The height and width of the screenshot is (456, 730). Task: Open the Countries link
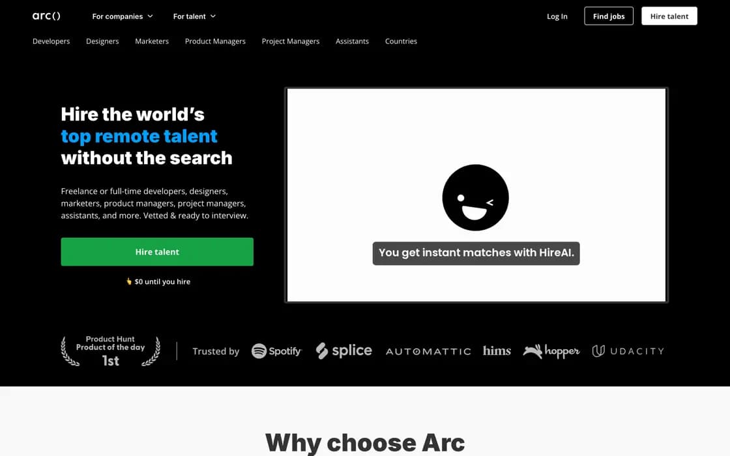(401, 42)
